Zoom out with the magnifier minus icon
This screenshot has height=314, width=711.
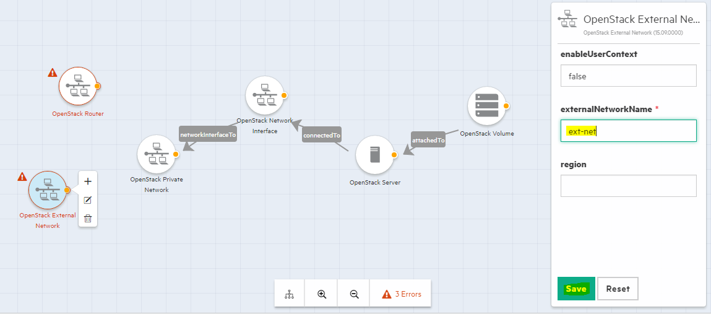click(x=355, y=294)
